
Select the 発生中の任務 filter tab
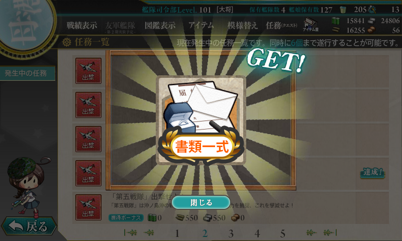tap(26, 73)
